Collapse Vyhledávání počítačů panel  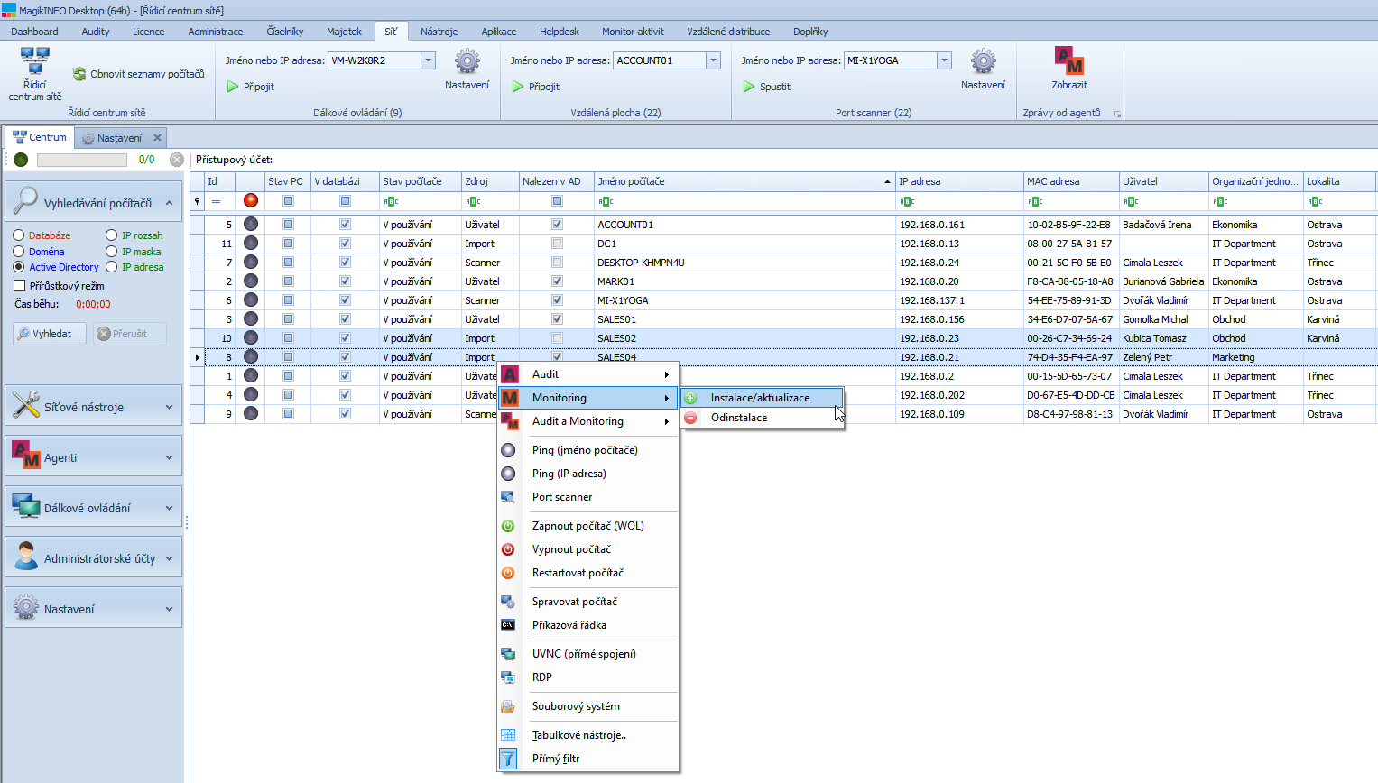coord(170,203)
